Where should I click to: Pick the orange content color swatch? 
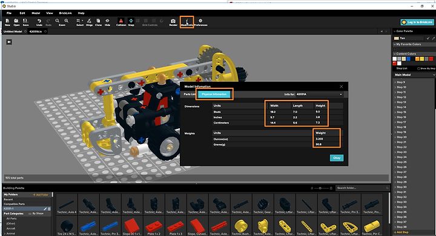[x=417, y=59]
